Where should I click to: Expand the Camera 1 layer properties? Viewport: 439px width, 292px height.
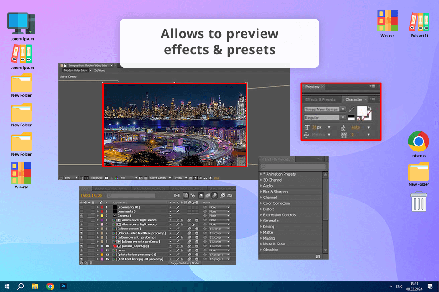point(98,216)
